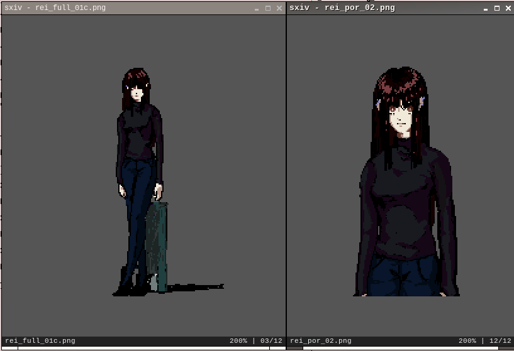
Task: Maximize the rei_por_02.png sxiv window
Action: click(497, 8)
